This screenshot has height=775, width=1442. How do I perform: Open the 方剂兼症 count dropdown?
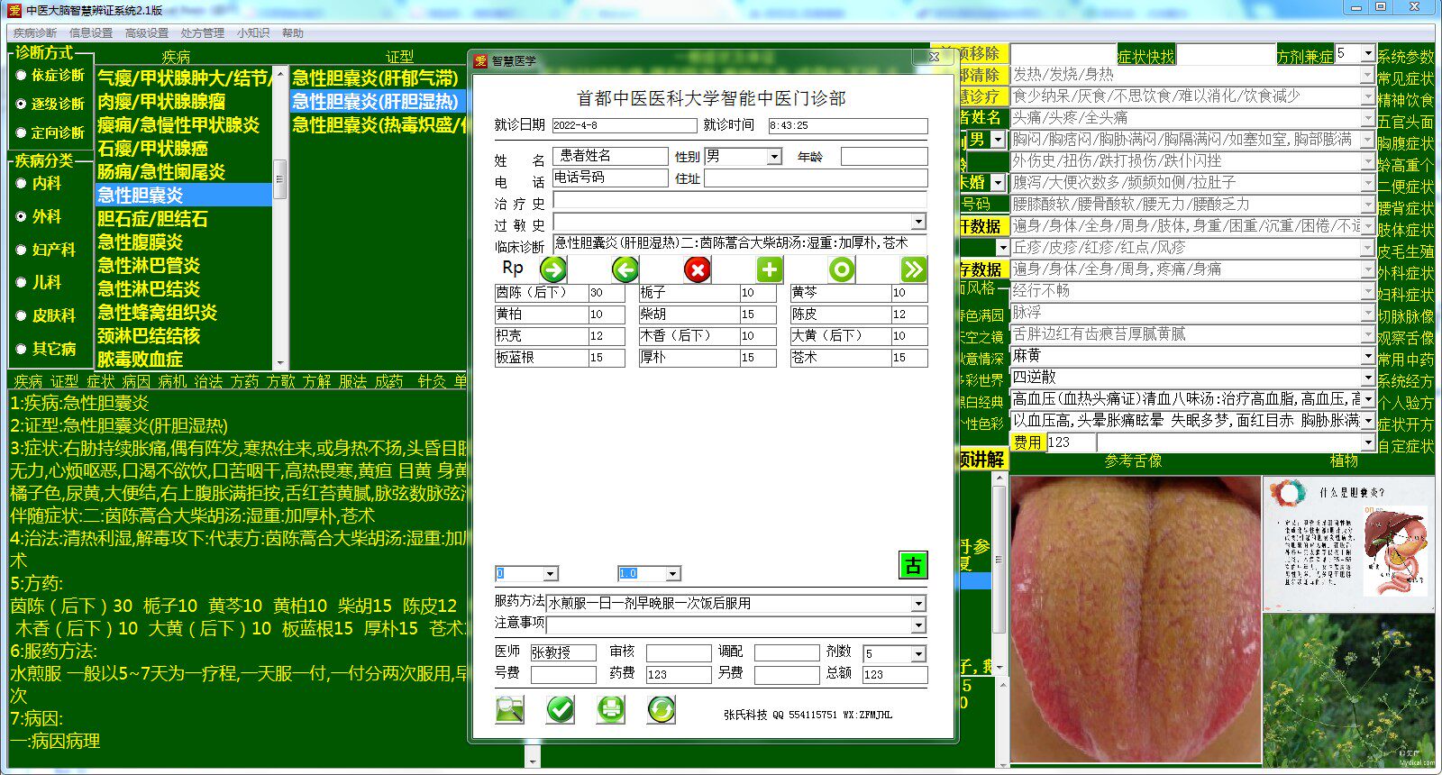click(1368, 54)
